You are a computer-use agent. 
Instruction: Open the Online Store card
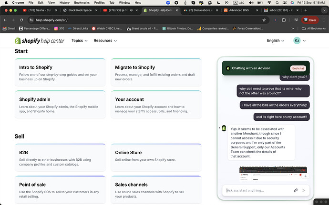pyautogui.click(x=156, y=157)
